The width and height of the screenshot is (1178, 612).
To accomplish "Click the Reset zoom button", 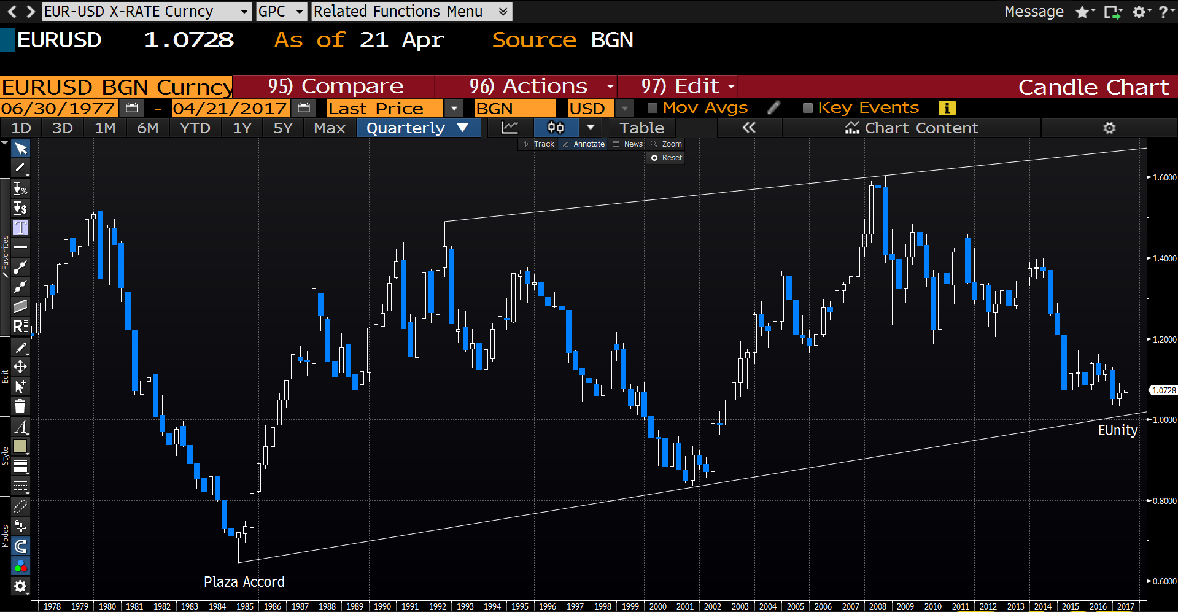I will coord(667,158).
